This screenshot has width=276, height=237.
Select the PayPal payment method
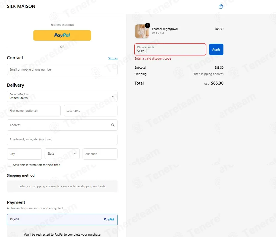pos(62,219)
